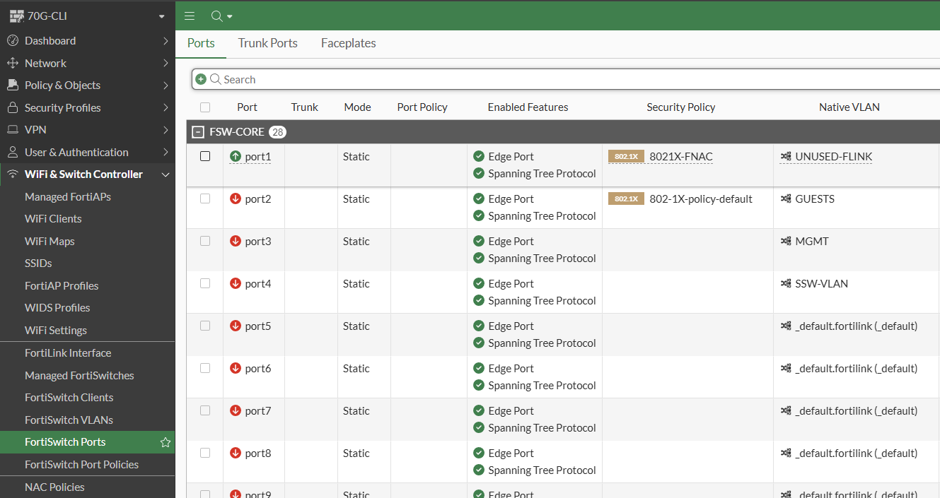
Task: Expand the Network menu chevron
Action: pyautogui.click(x=166, y=63)
